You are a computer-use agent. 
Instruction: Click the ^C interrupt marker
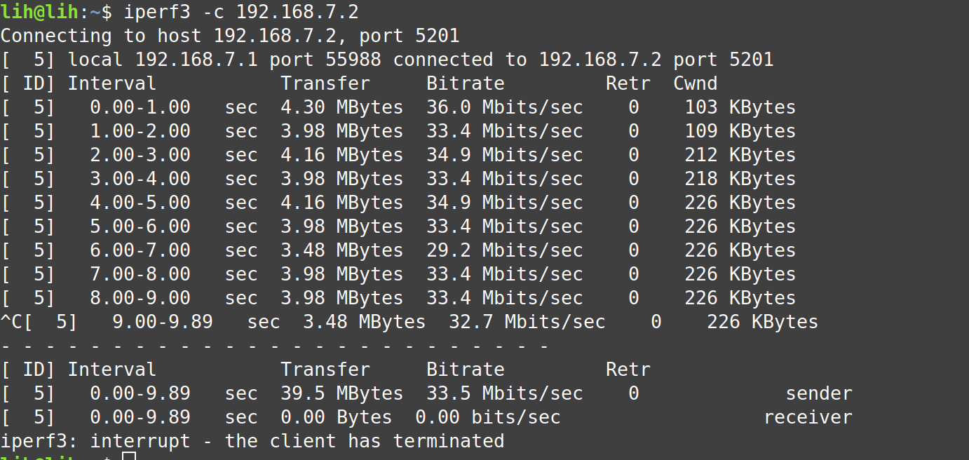coord(11,322)
